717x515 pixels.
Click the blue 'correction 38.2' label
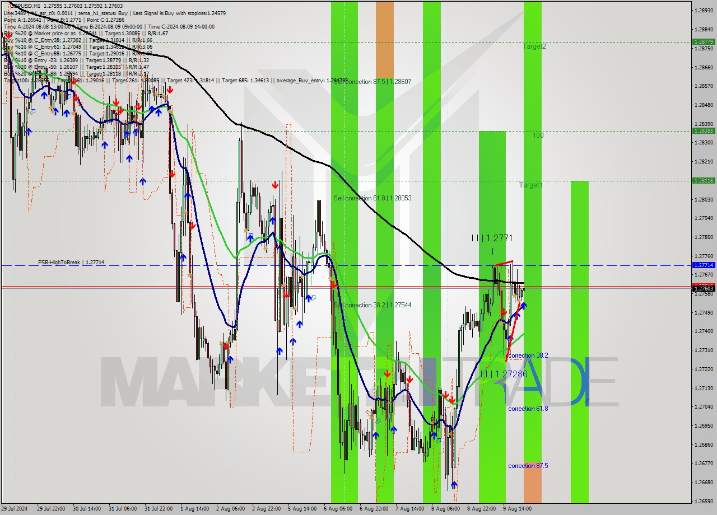[528, 355]
